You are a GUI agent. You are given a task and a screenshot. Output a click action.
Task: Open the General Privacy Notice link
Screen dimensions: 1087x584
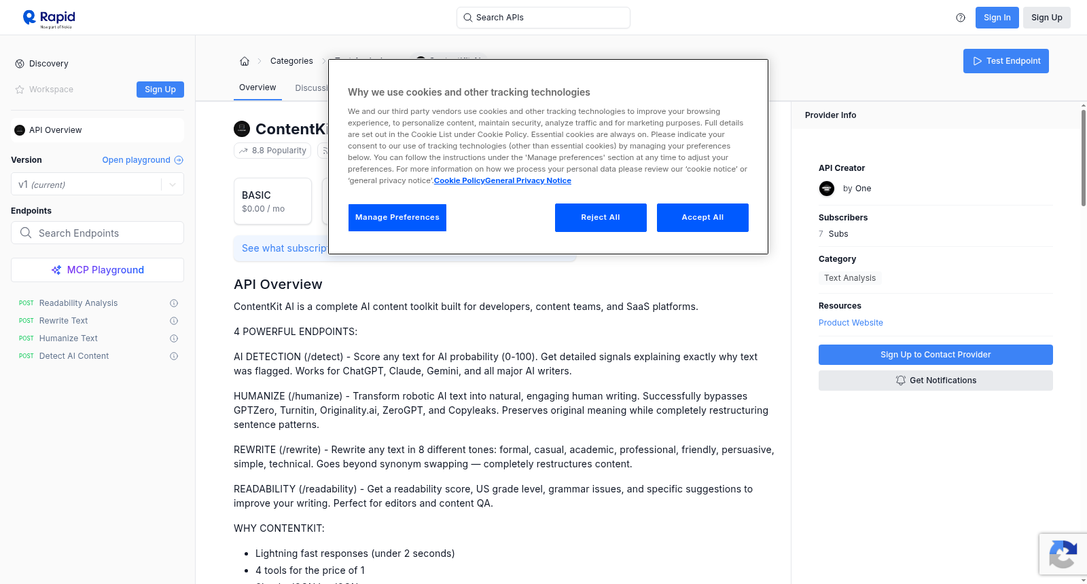pyautogui.click(x=528, y=180)
